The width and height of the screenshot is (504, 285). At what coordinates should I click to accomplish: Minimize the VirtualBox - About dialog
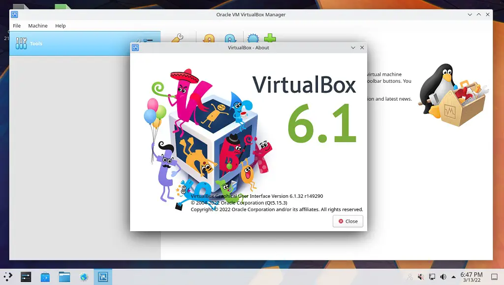353,48
